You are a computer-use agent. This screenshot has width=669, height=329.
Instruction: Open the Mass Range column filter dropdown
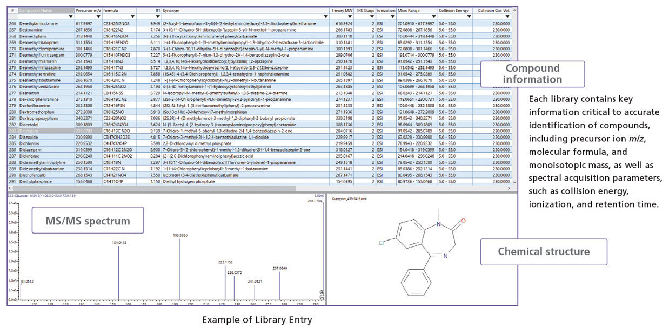(433, 17)
